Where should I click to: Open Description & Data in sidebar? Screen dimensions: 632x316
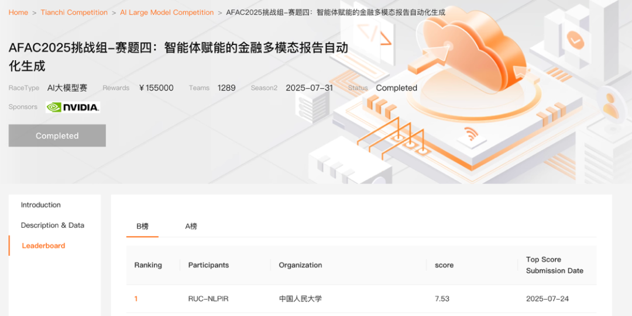point(53,225)
